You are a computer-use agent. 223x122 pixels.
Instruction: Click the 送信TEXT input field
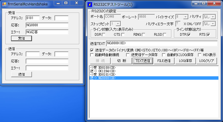[x=162, y=43]
